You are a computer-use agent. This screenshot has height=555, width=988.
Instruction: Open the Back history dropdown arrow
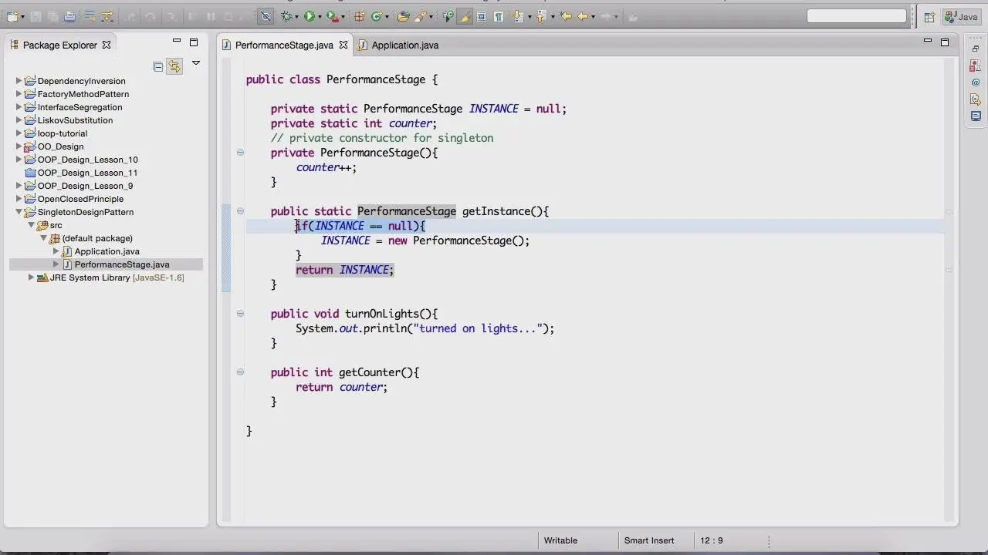[x=593, y=16]
